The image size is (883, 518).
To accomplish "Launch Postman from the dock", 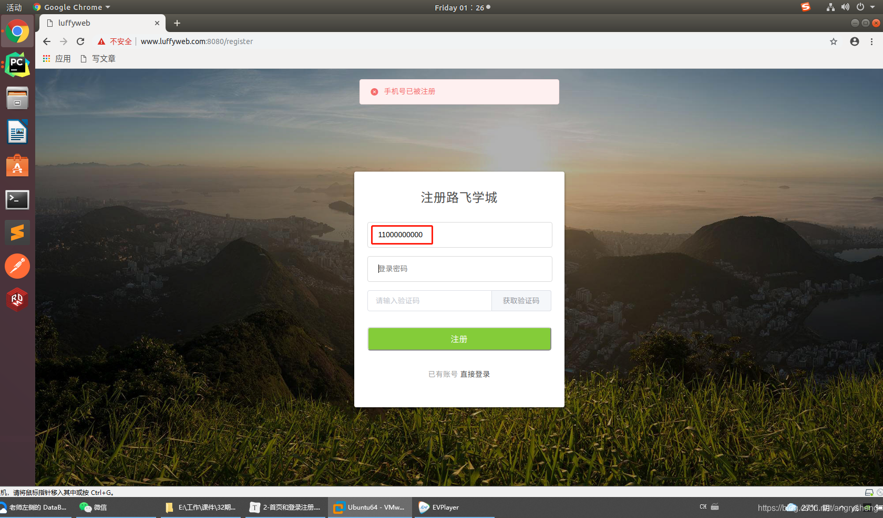I will point(17,266).
